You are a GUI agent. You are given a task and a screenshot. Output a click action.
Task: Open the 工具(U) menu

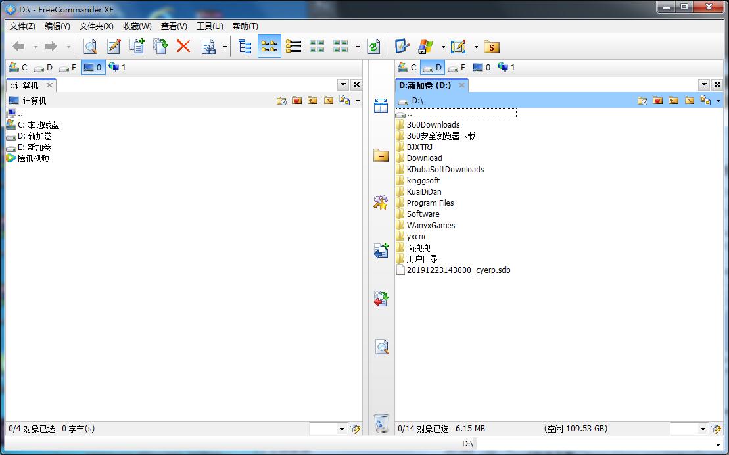pyautogui.click(x=210, y=26)
